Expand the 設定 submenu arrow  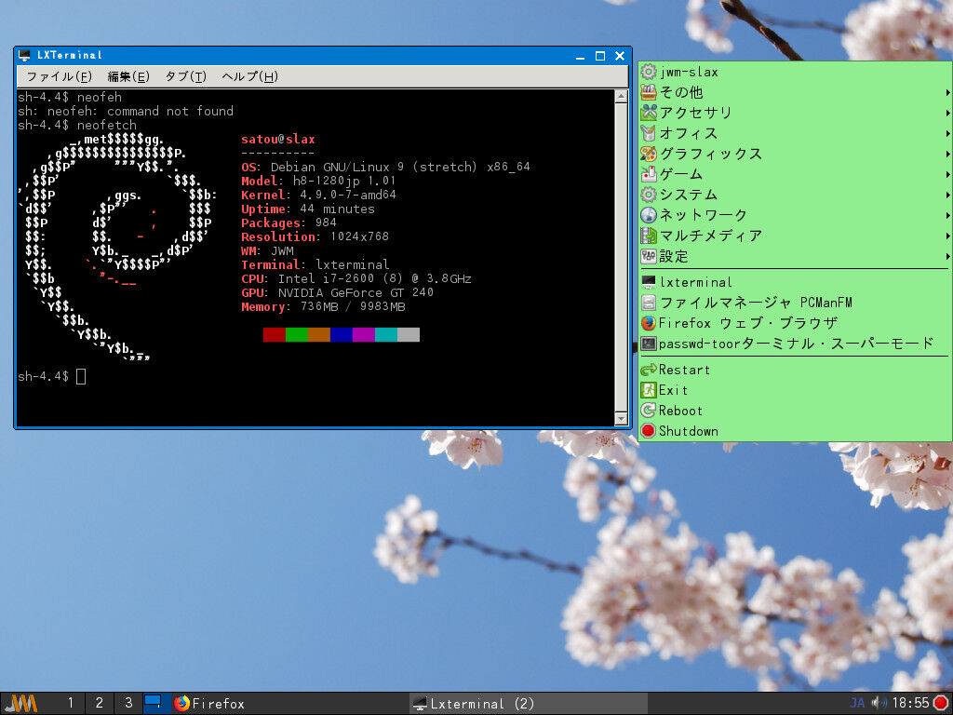[x=947, y=256]
